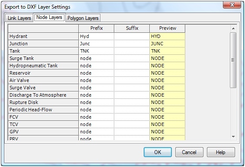Click the Rupture Disk suffix cell
The width and height of the screenshot is (245, 167).
132,102
